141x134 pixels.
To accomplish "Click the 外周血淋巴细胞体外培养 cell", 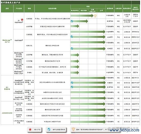I will [52, 122].
